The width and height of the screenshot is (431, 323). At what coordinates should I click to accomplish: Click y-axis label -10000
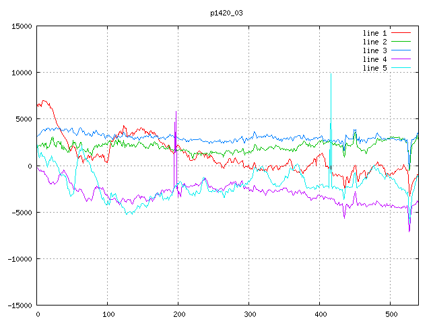pyautogui.click(x=20, y=259)
